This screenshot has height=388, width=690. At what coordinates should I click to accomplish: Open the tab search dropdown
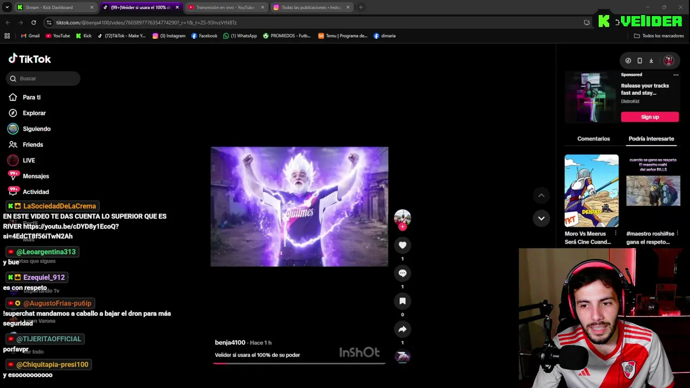point(6,8)
